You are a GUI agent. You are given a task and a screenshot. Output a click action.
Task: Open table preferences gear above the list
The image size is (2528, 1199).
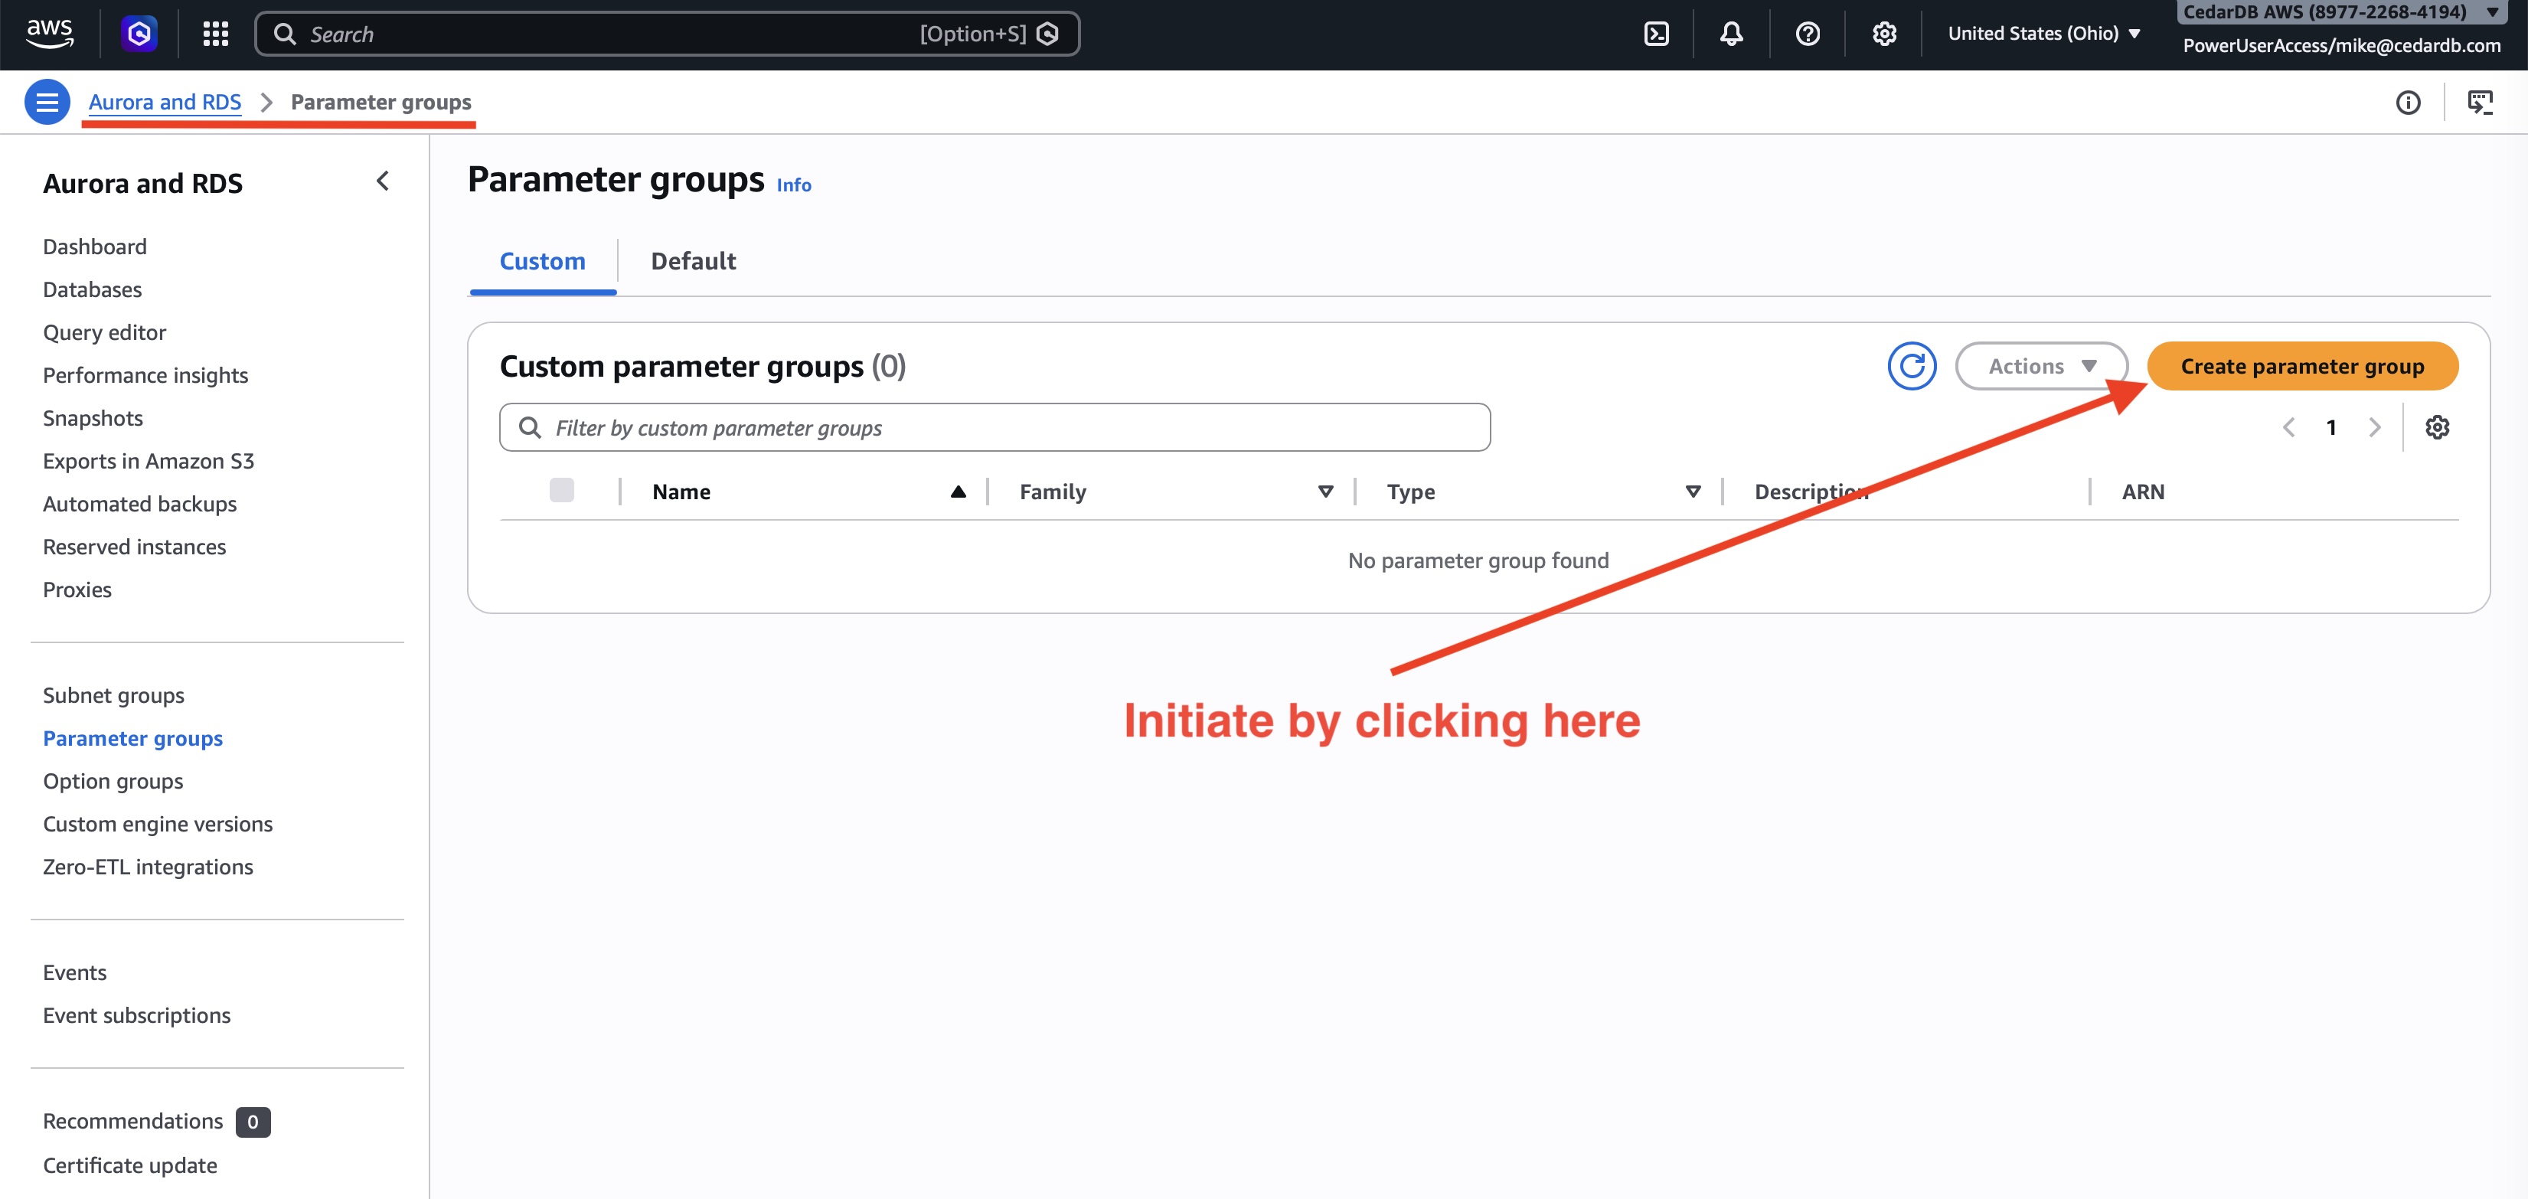click(x=2438, y=426)
